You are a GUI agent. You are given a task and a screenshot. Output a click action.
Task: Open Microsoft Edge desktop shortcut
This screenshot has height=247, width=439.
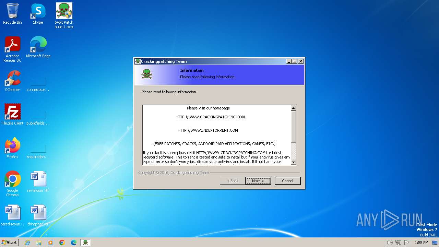pos(38,47)
